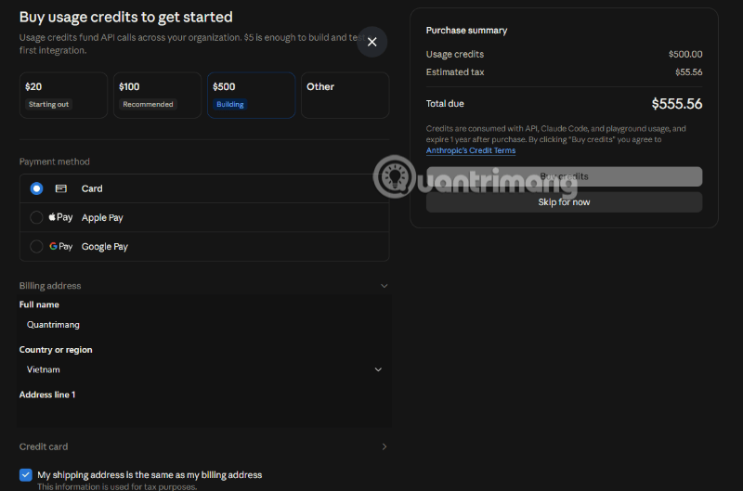The height and width of the screenshot is (491, 743).
Task: Collapse the Billing address section
Action: point(385,286)
